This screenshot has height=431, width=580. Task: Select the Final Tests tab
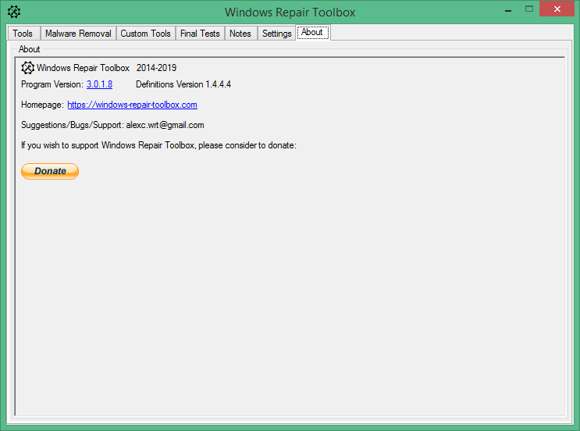coord(200,34)
